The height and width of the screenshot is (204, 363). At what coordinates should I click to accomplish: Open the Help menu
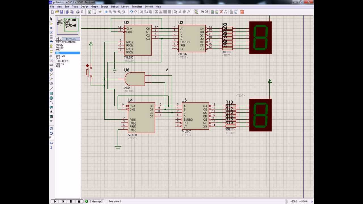pyautogui.click(x=158, y=7)
